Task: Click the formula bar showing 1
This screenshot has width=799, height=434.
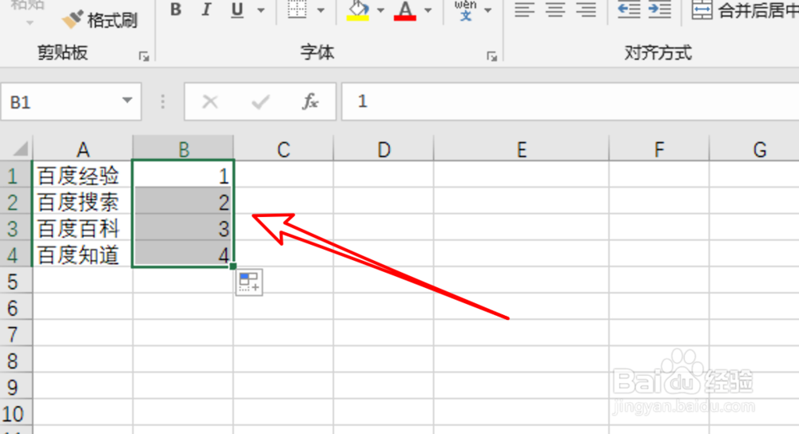Action: click(x=570, y=102)
